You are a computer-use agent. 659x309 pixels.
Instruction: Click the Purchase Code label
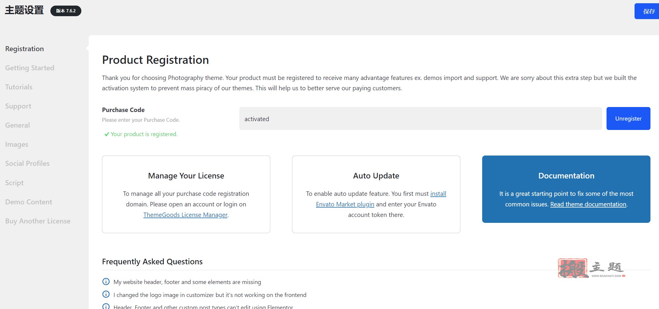[x=123, y=110]
